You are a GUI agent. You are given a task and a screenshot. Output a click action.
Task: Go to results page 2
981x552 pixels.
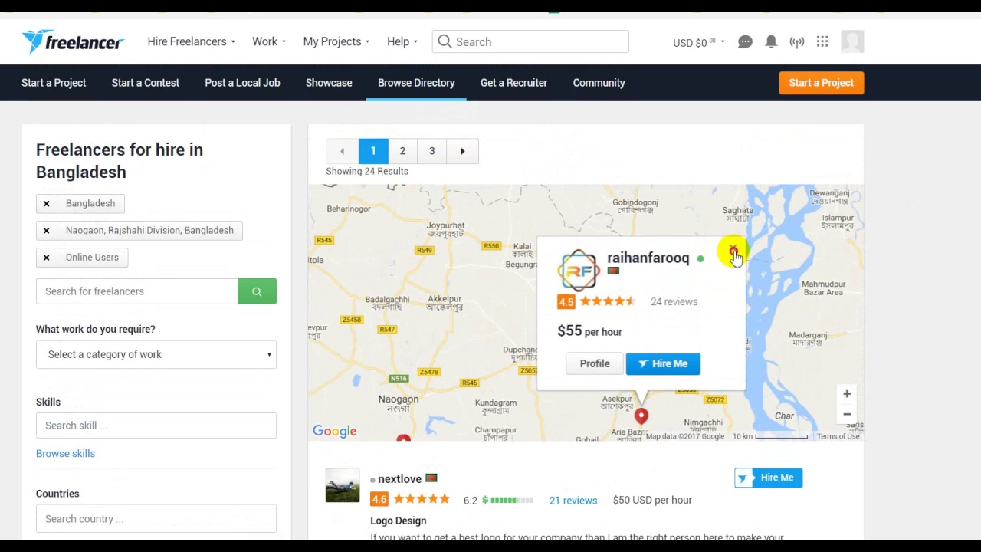[402, 151]
